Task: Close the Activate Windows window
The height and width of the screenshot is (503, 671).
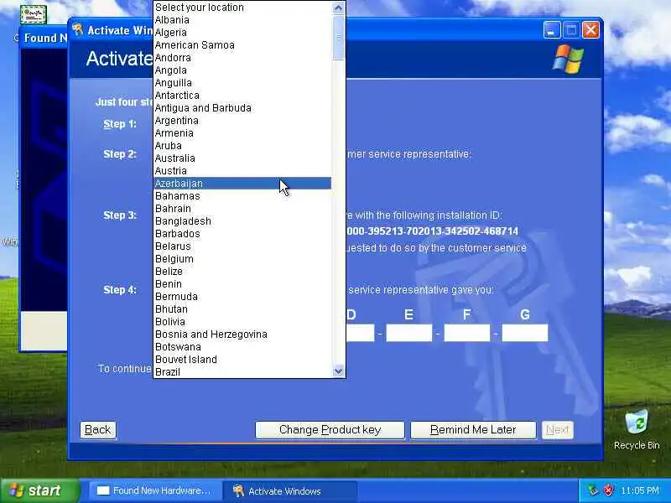Action: click(590, 30)
